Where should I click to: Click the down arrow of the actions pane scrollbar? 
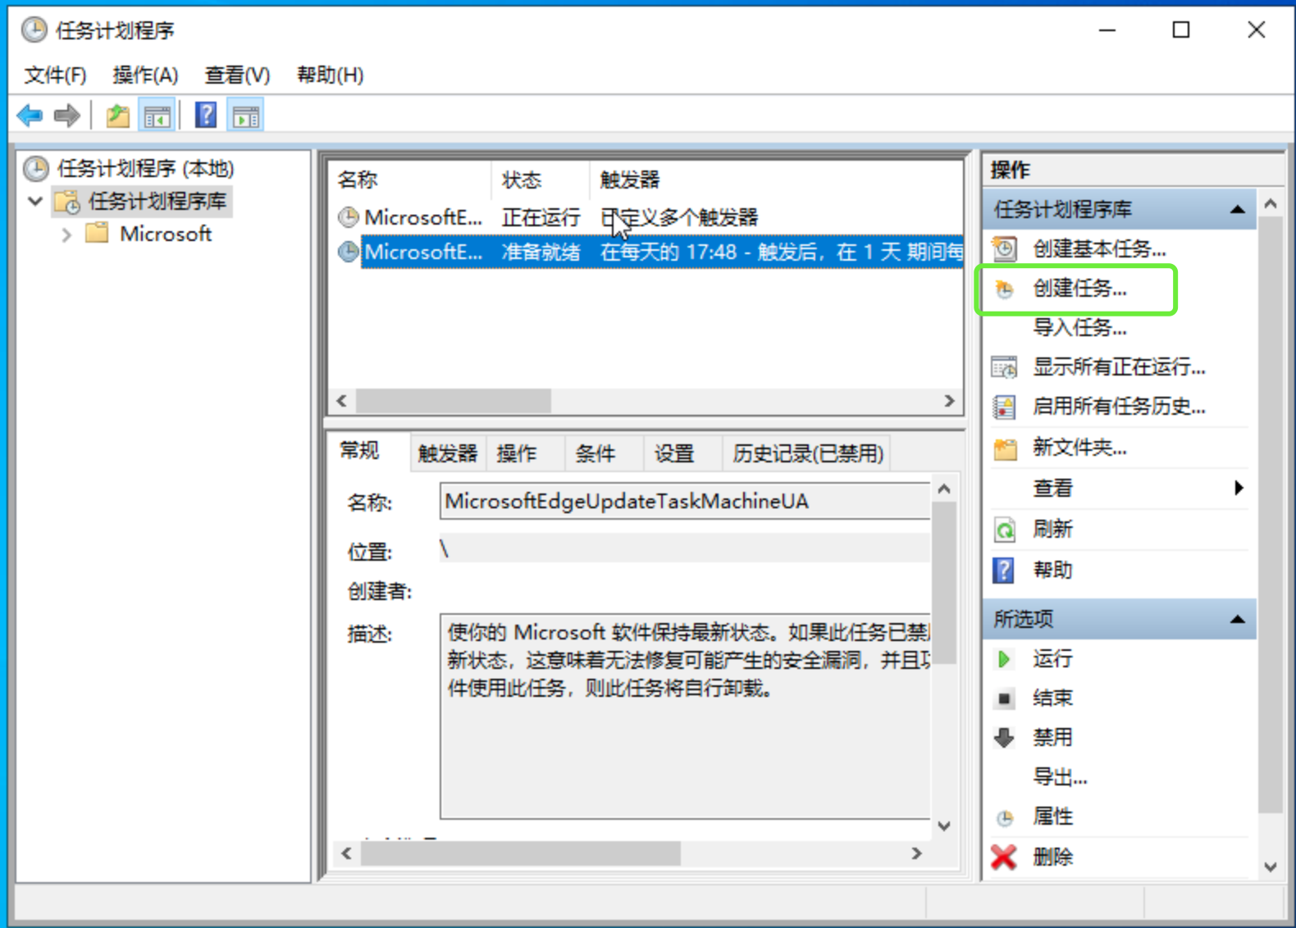(1271, 867)
